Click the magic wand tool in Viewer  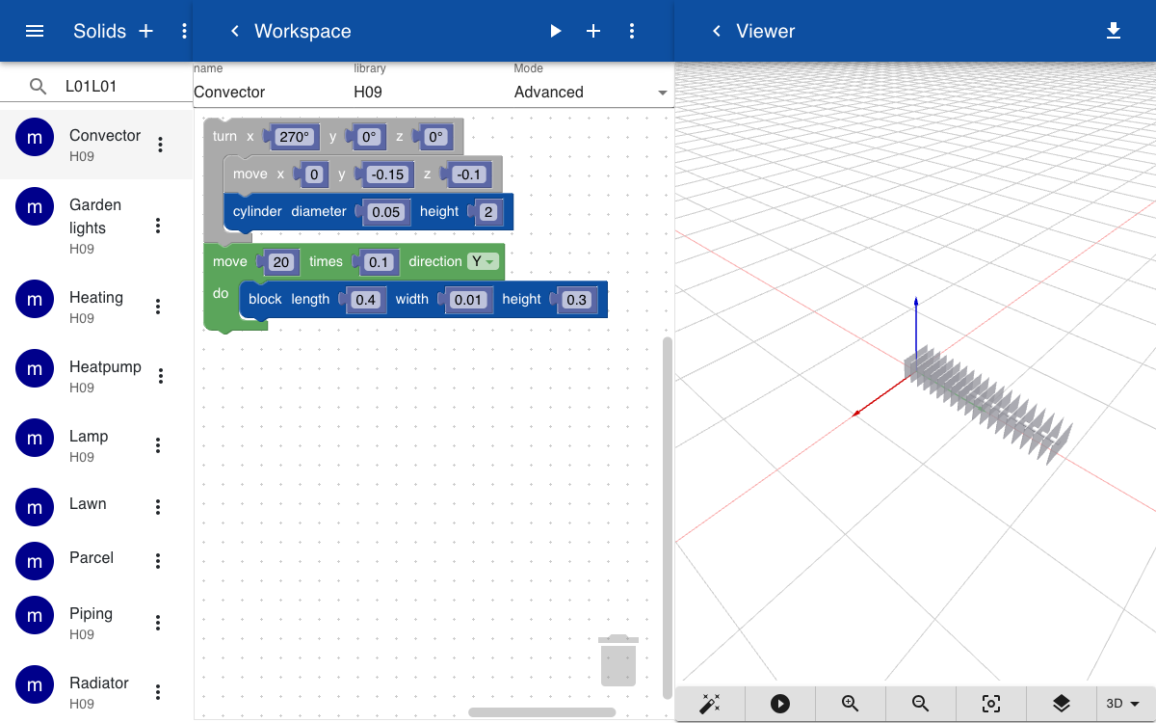pyautogui.click(x=710, y=704)
